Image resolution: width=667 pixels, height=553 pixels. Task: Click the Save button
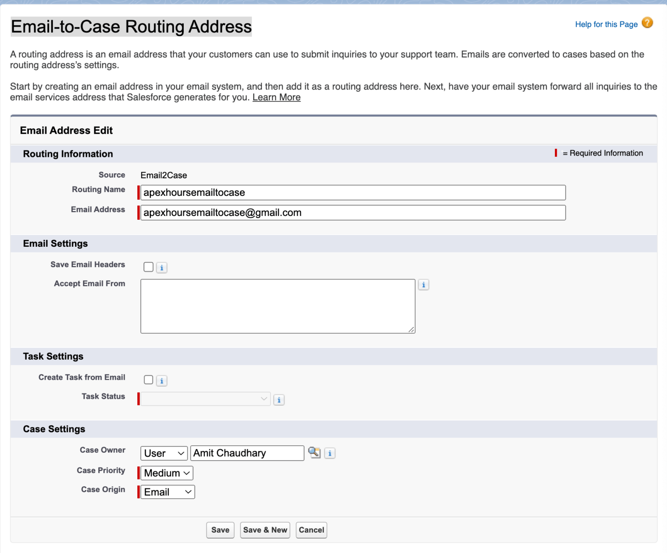click(220, 530)
